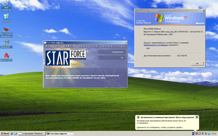The width and height of the screenshot is (218, 136).
Task: Select the Корзина recycle bin icon
Action: click(6, 18)
